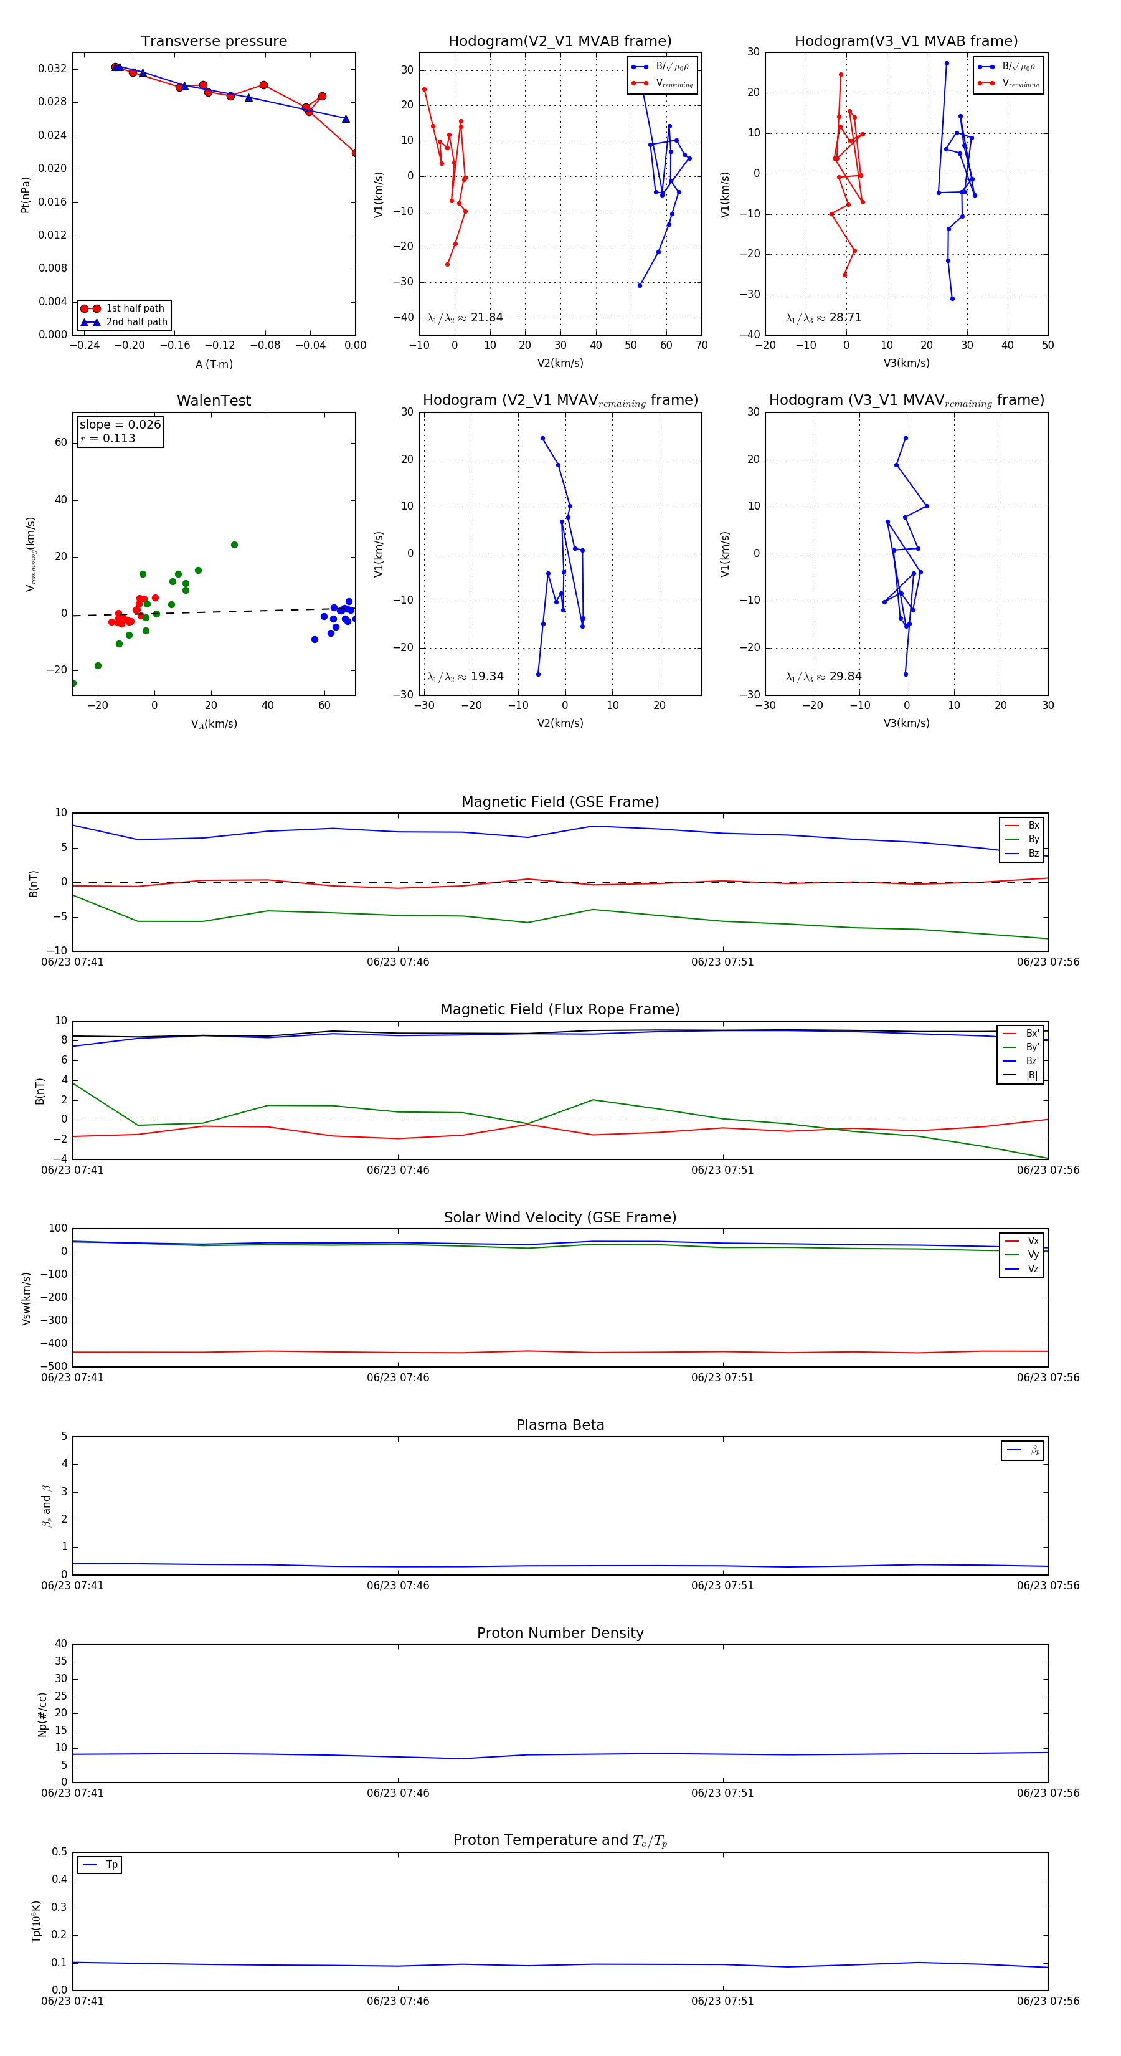The width and height of the screenshot is (1121, 2056).
Task: Click the 'Tp' legend entry
Action: pos(100,1865)
